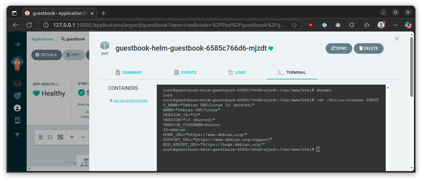The width and height of the screenshot is (422, 180).
Task: Click the DETAILS button
Action: click(46, 55)
